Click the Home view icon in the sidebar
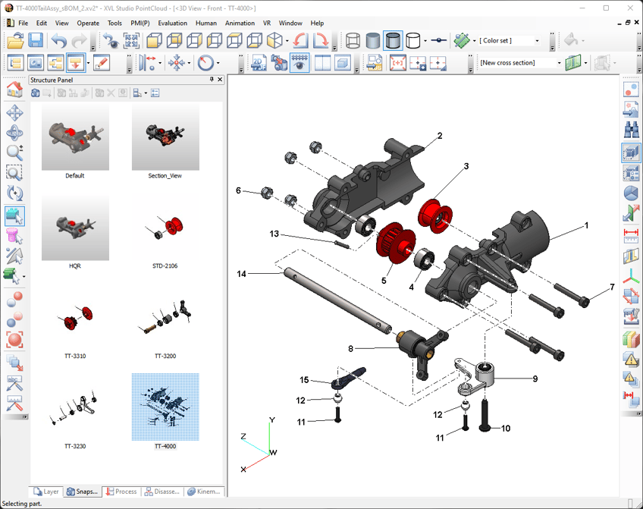This screenshot has height=509, width=643. pos(15,91)
